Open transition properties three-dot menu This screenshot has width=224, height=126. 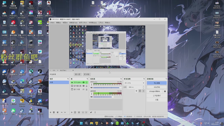click(143, 91)
